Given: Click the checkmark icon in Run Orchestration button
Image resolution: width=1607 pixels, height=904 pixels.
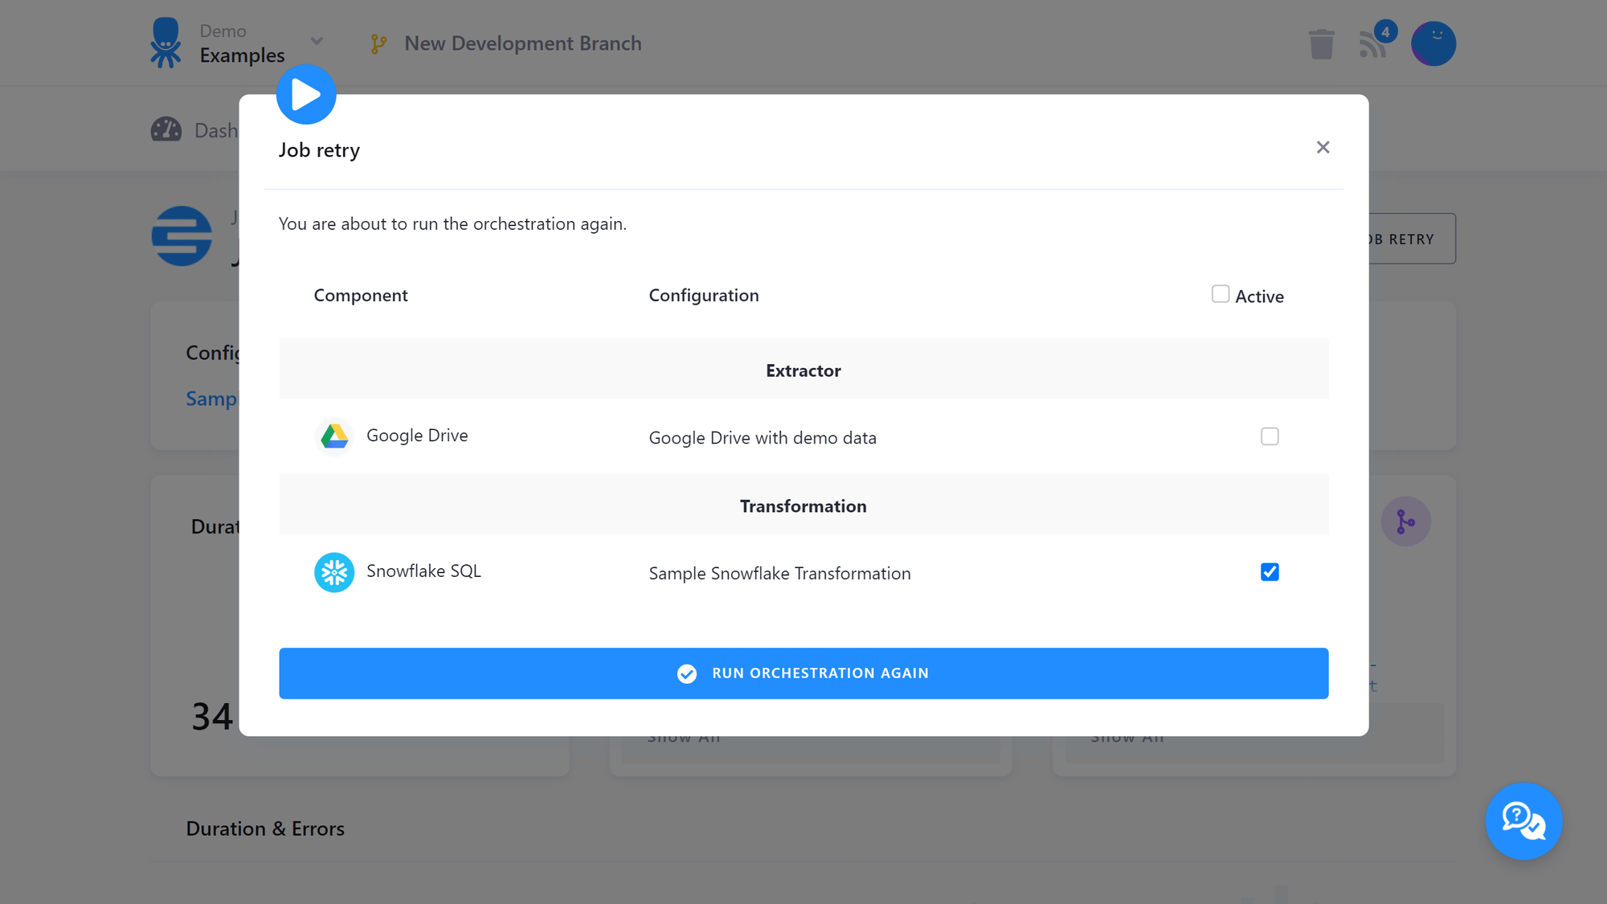Looking at the screenshot, I should [x=687, y=673].
